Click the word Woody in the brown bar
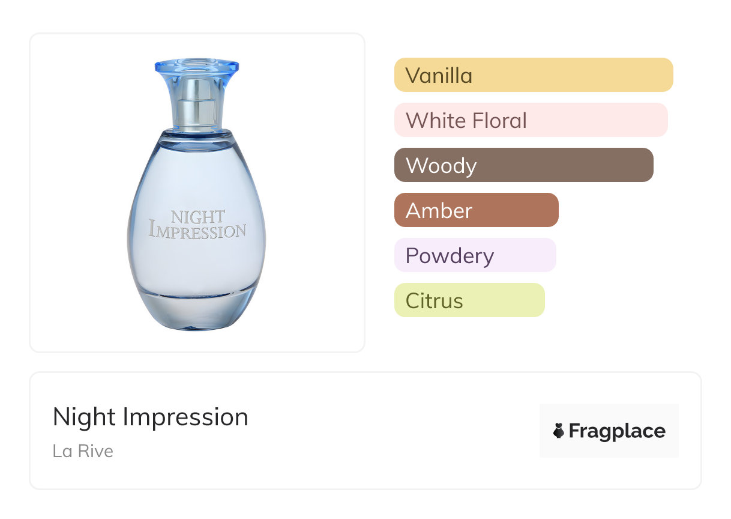This screenshot has width=731, height=519. pos(441,166)
